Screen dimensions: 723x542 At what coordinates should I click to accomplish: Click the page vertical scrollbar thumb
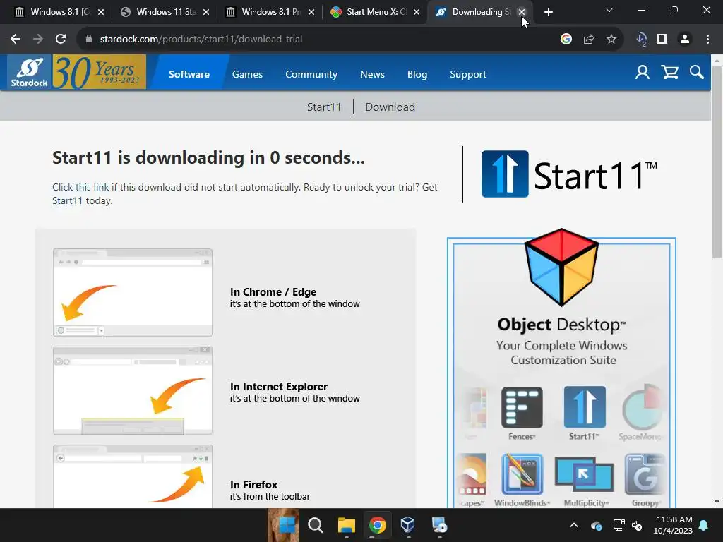tap(717, 162)
